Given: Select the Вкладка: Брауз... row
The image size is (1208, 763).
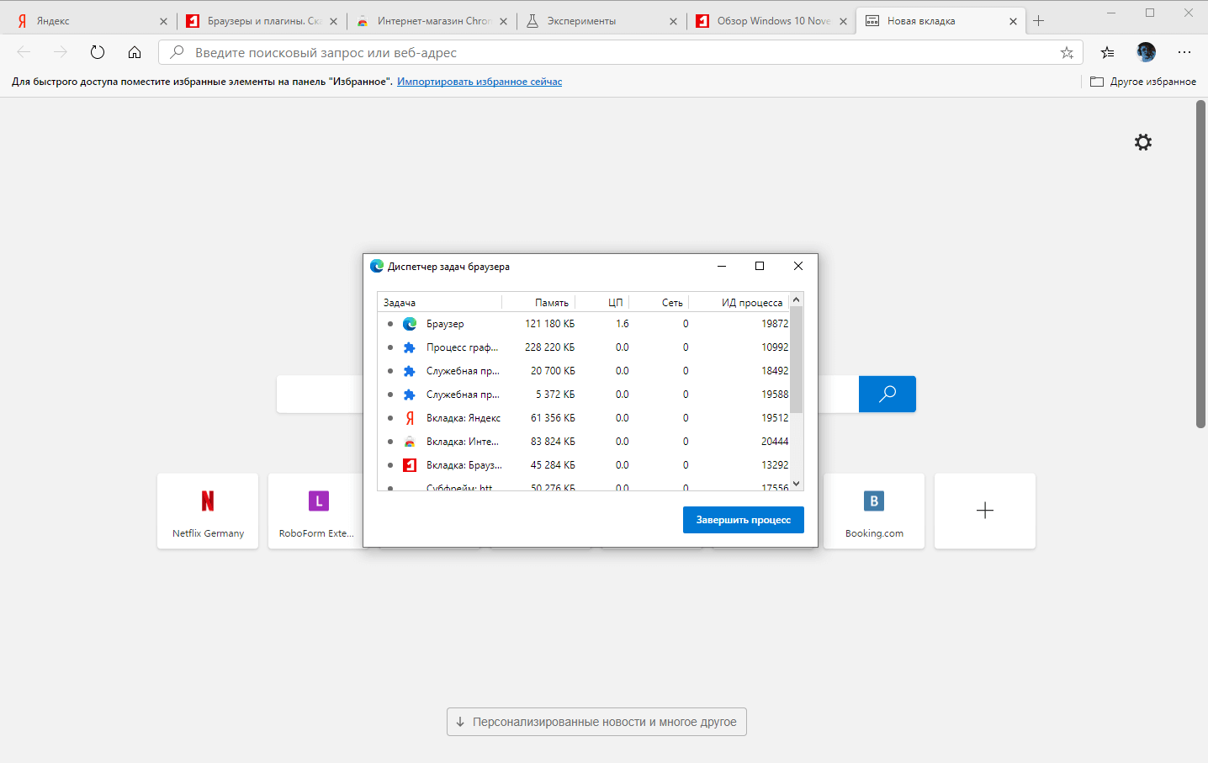Looking at the screenshot, I should tap(584, 465).
